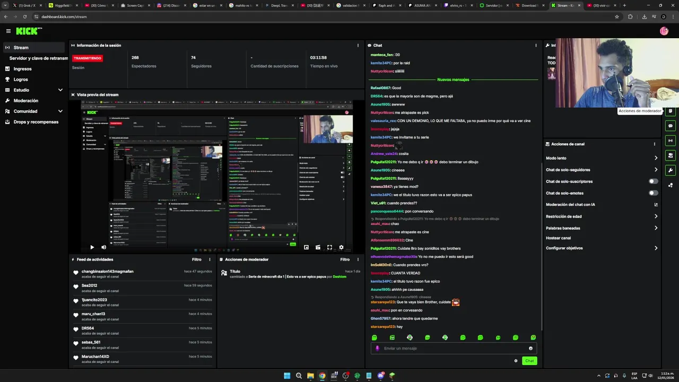Enable picture-in-picture on stream preview

coord(306,247)
